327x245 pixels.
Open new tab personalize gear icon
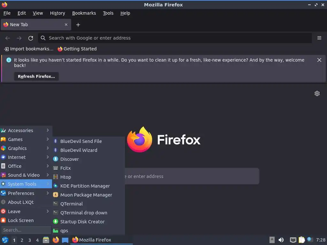click(x=317, y=93)
